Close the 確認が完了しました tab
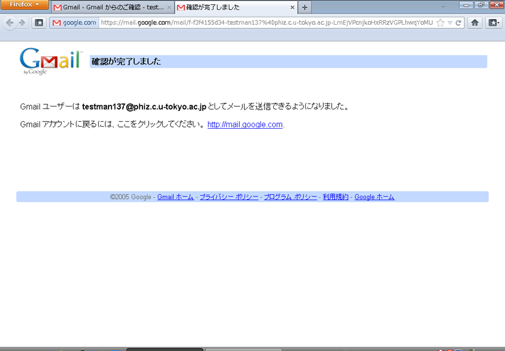505x351 pixels. (292, 7)
